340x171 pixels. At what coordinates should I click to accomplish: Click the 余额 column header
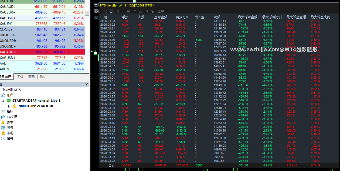(x=217, y=17)
